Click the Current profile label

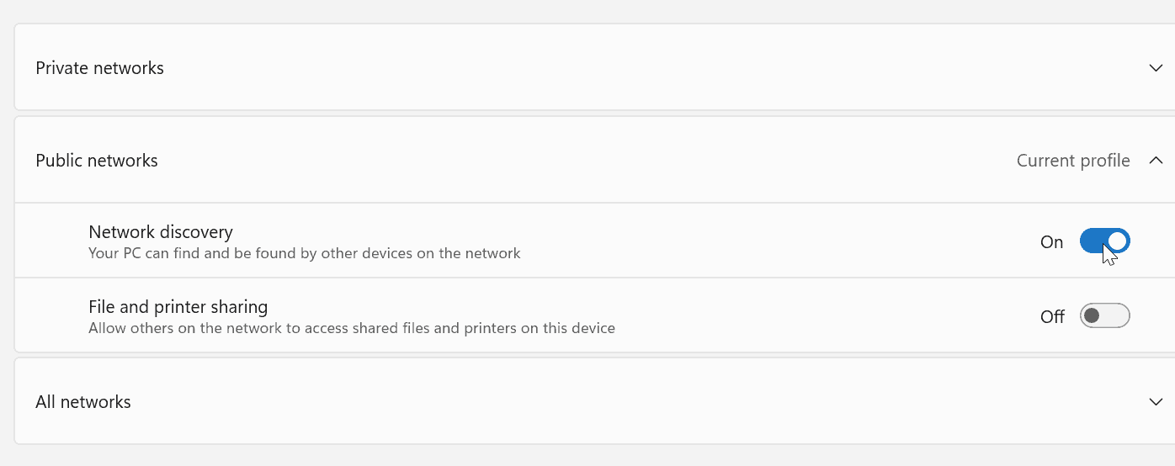pyautogui.click(x=1072, y=161)
